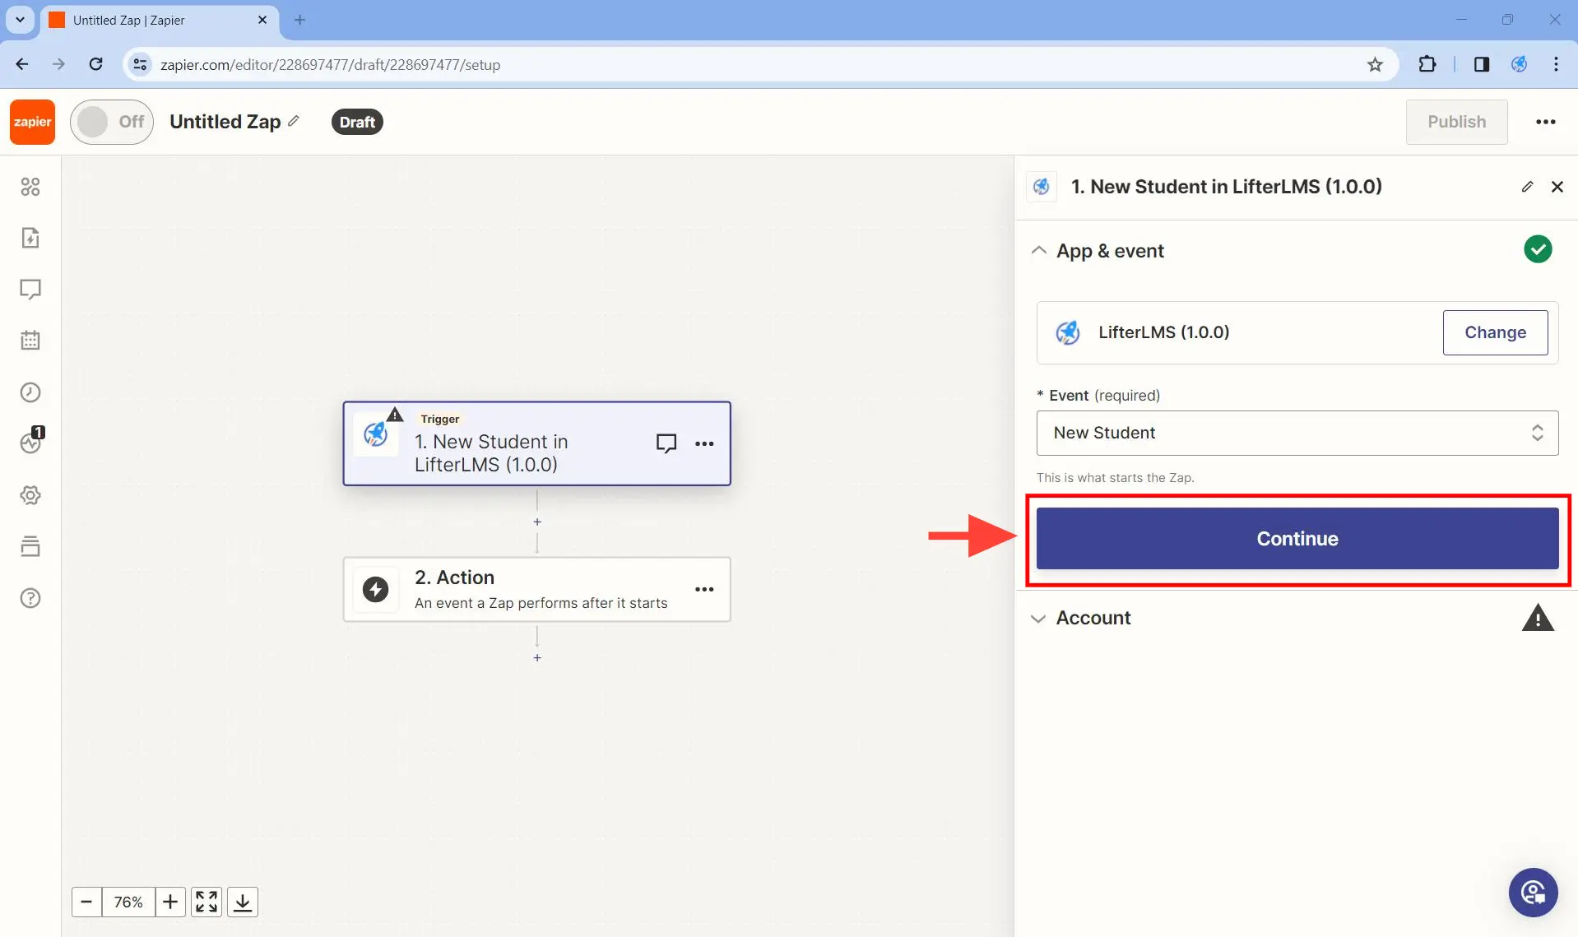
Task: Add a comment on the trigger step
Action: 666,443
